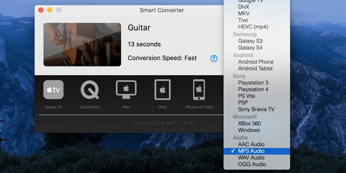Open the blue help question mark icon
Viewport: 346px width, 173px height.
(214, 58)
